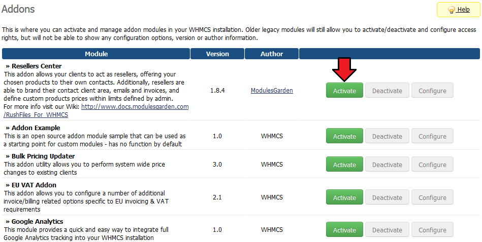This screenshot has width=482, height=242.
Task: Select the Addon Example module title
Action: [x=36, y=128]
